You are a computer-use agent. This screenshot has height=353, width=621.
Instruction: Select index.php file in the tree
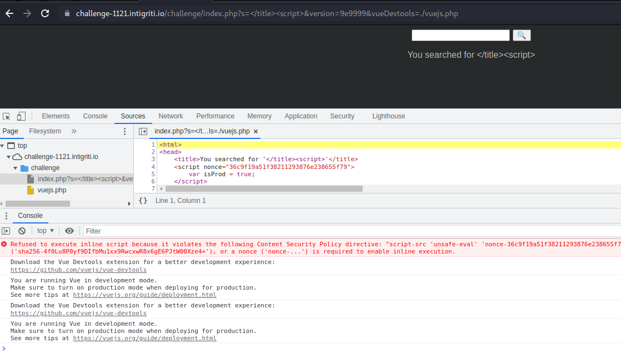pyautogui.click(x=85, y=179)
